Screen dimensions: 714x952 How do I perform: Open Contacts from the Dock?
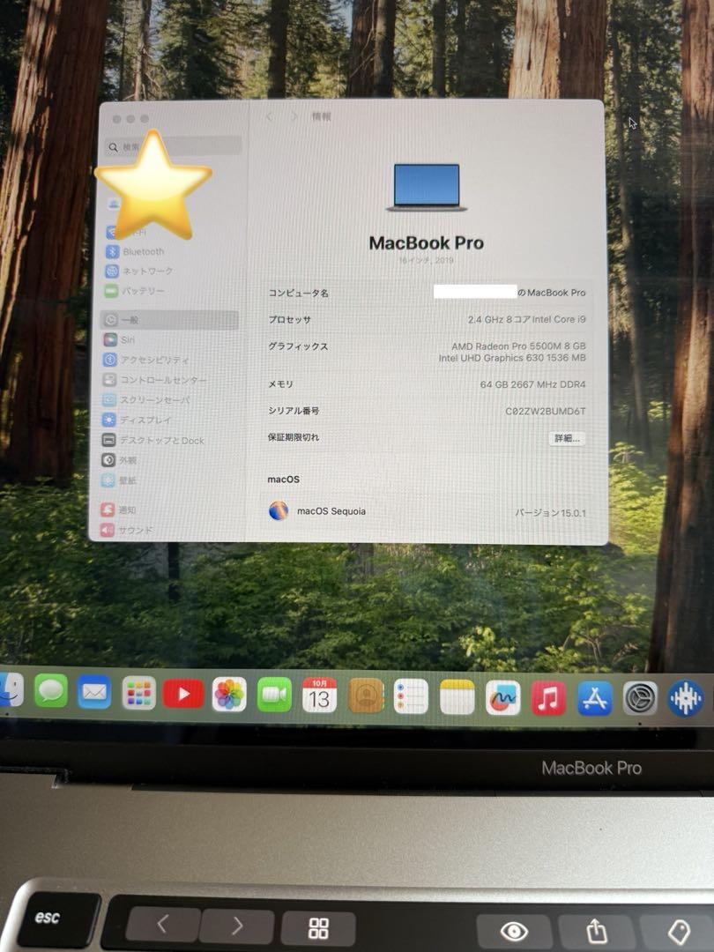pyautogui.click(x=366, y=695)
